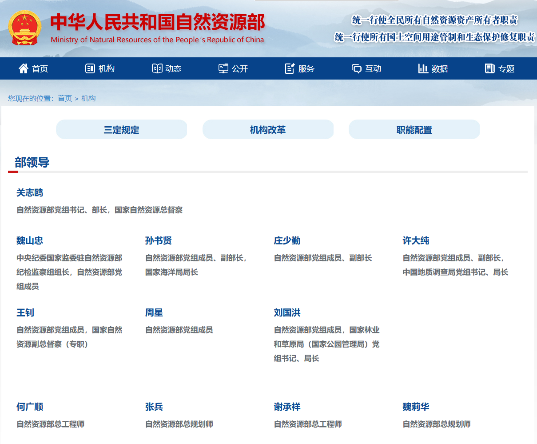
Task: Click the 部领导 section heading
Action: [32, 162]
